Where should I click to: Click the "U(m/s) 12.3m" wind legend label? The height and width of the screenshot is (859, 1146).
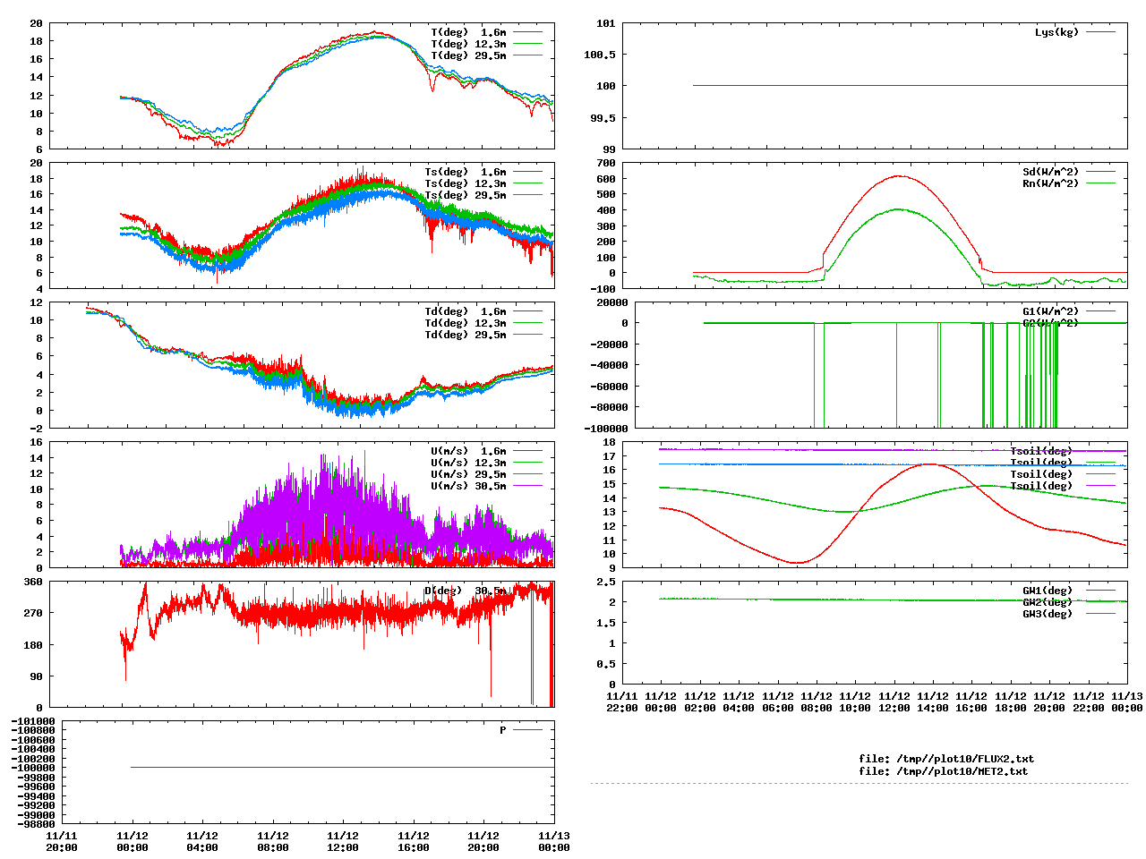click(468, 463)
